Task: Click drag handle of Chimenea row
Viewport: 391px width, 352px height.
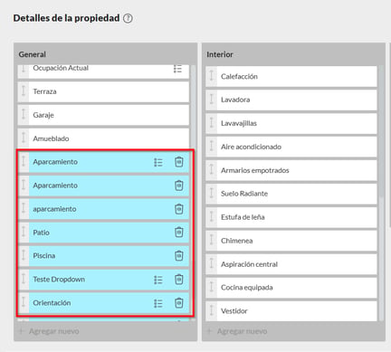Action: click(212, 241)
